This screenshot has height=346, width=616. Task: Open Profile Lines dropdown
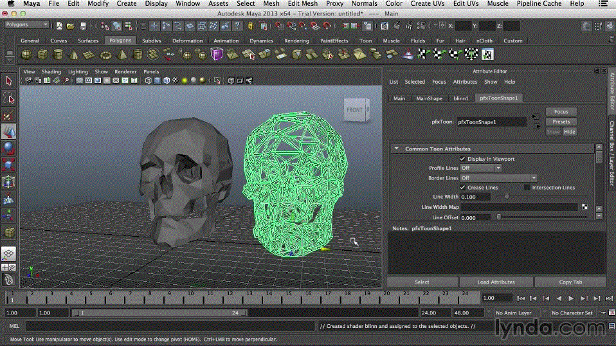point(480,168)
